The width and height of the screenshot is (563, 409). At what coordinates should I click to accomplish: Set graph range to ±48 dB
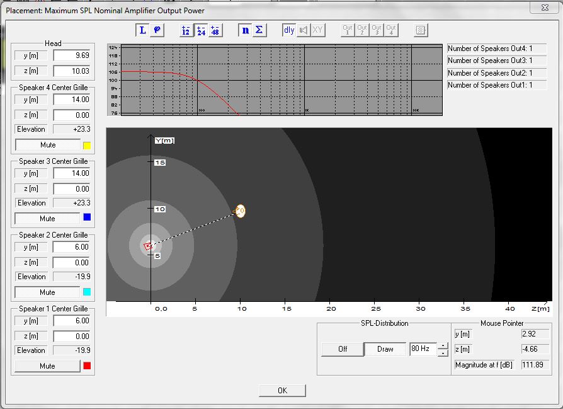[x=215, y=30]
